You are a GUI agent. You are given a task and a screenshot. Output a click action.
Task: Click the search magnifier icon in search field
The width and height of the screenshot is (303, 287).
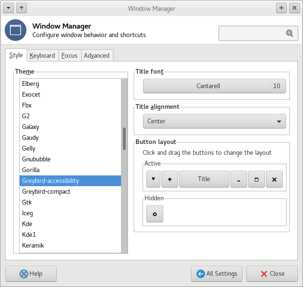pyautogui.click(x=289, y=33)
